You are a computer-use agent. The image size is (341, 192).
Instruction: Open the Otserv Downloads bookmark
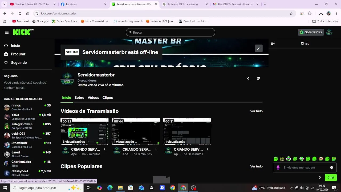tap(65, 21)
